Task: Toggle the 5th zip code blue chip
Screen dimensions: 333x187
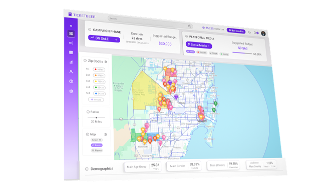Action: [x=99, y=93]
